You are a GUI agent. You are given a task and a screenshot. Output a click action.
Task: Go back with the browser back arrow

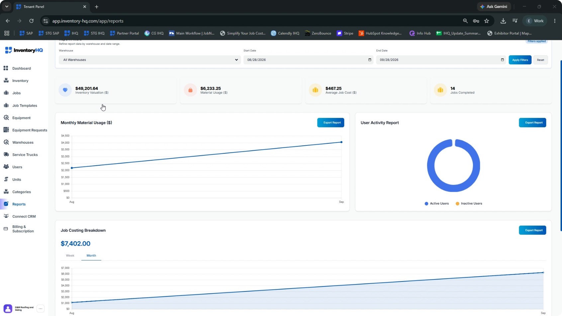(8, 21)
